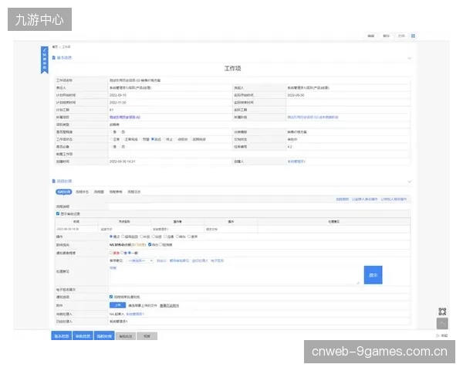The image size is (463, 371).
Task: Switch to the 流程表格 tab
Action: tap(116, 192)
